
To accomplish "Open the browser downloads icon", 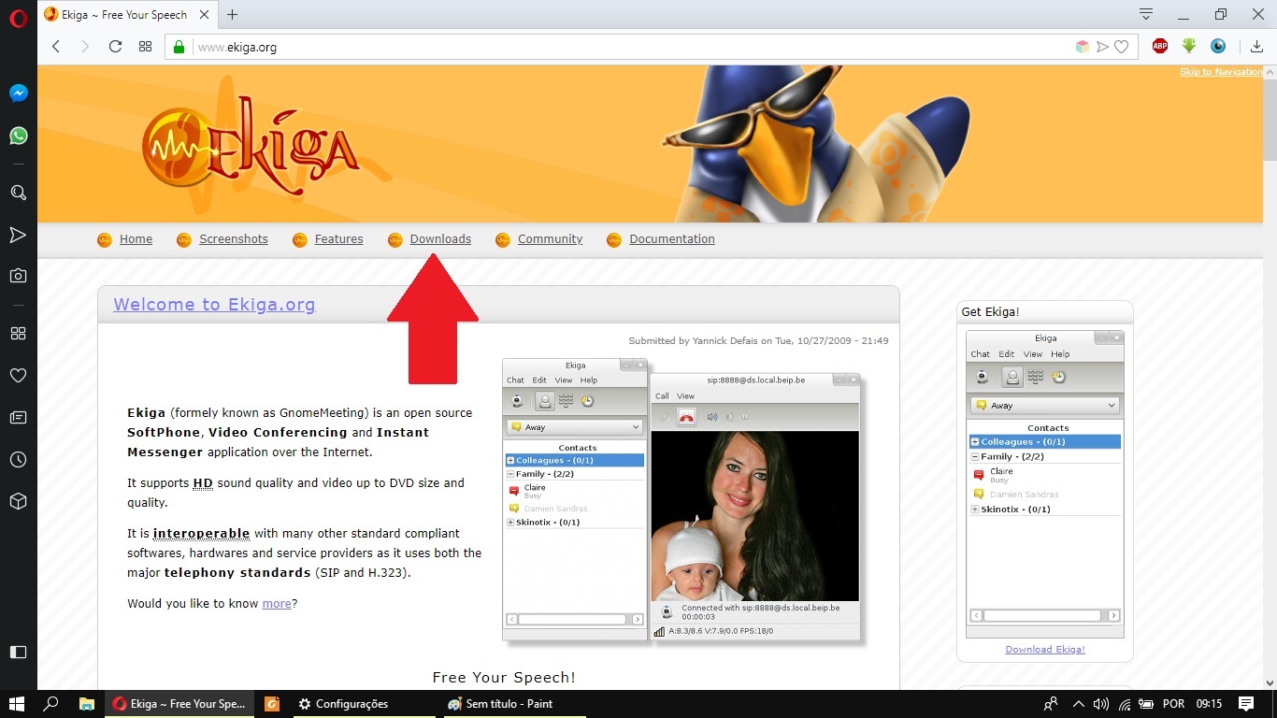I will coord(1257,47).
